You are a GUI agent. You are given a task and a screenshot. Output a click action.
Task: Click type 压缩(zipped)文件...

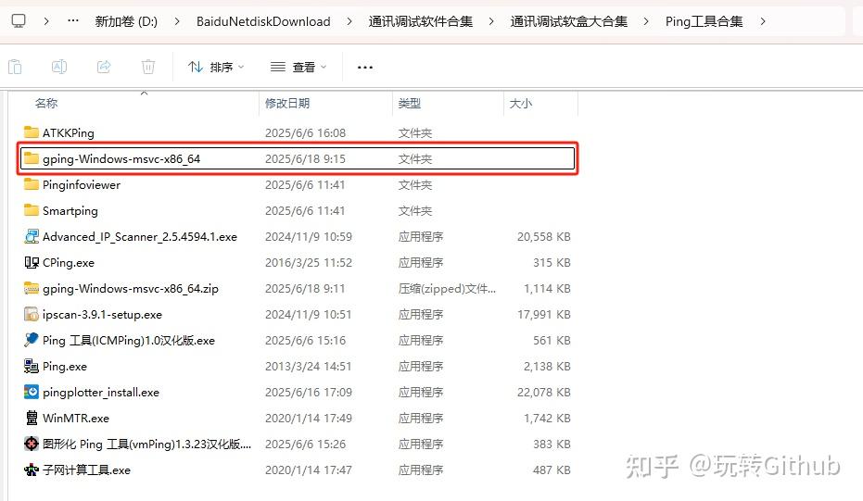[447, 288]
